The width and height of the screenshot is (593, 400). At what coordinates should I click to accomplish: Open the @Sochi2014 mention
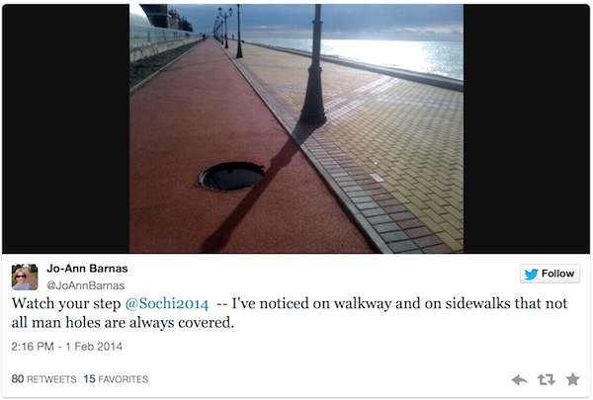click(167, 303)
